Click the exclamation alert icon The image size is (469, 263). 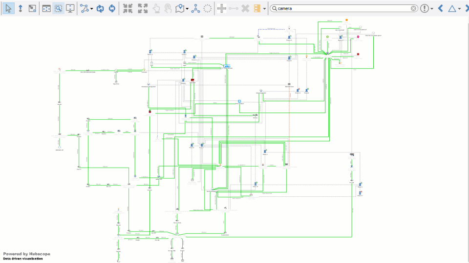tap(425, 8)
